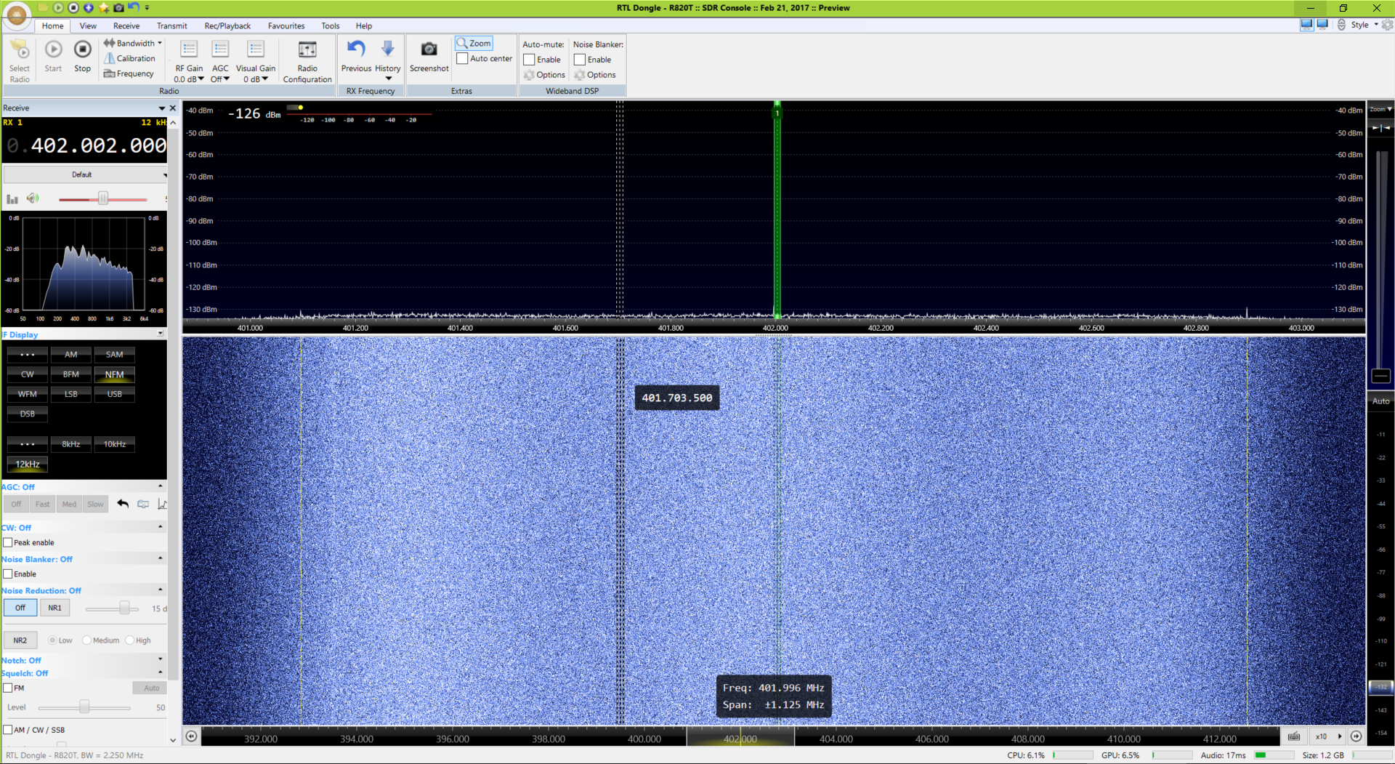Image resolution: width=1395 pixels, height=764 pixels.
Task: Check Noise Blanker Enable in Receive panel
Action: pos(7,574)
